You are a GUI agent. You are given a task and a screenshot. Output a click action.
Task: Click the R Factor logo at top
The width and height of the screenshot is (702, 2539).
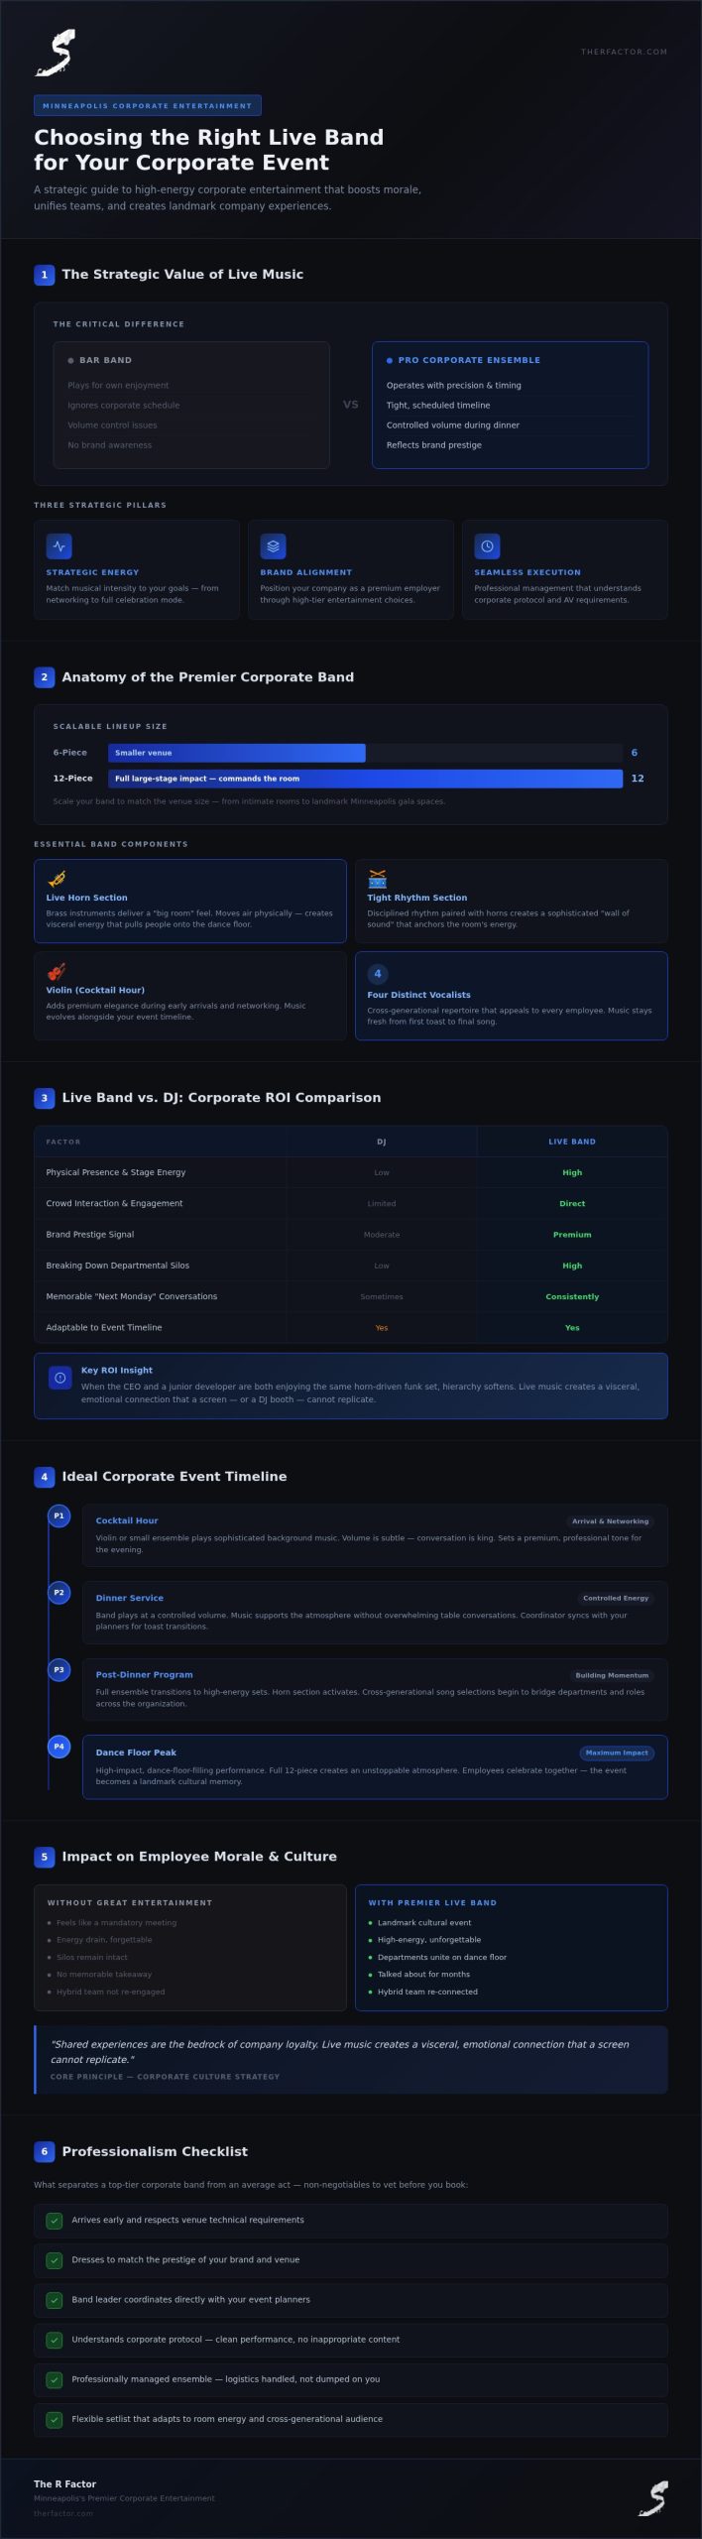tap(56, 53)
